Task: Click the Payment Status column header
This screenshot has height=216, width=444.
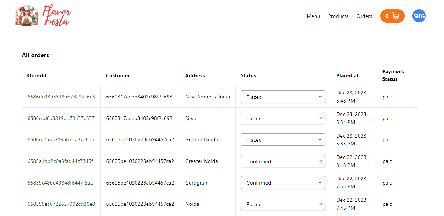Action: pyautogui.click(x=393, y=75)
